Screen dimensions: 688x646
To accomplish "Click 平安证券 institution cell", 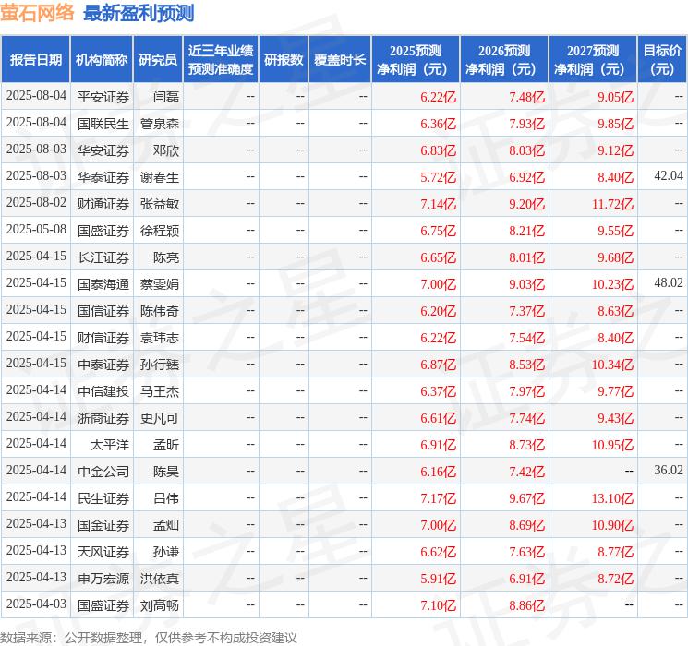I will coord(103,97).
